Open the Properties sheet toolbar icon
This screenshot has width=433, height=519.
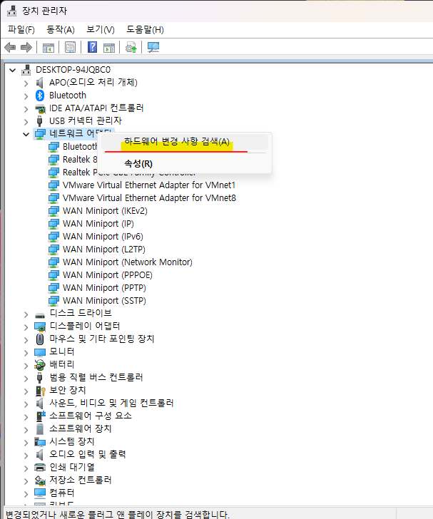[70, 48]
